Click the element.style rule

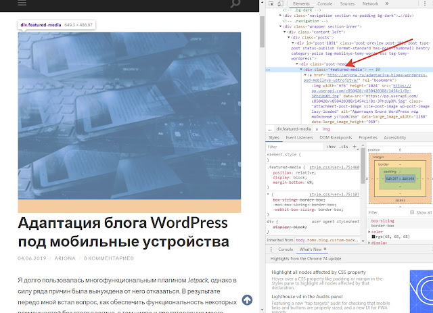click(284, 157)
